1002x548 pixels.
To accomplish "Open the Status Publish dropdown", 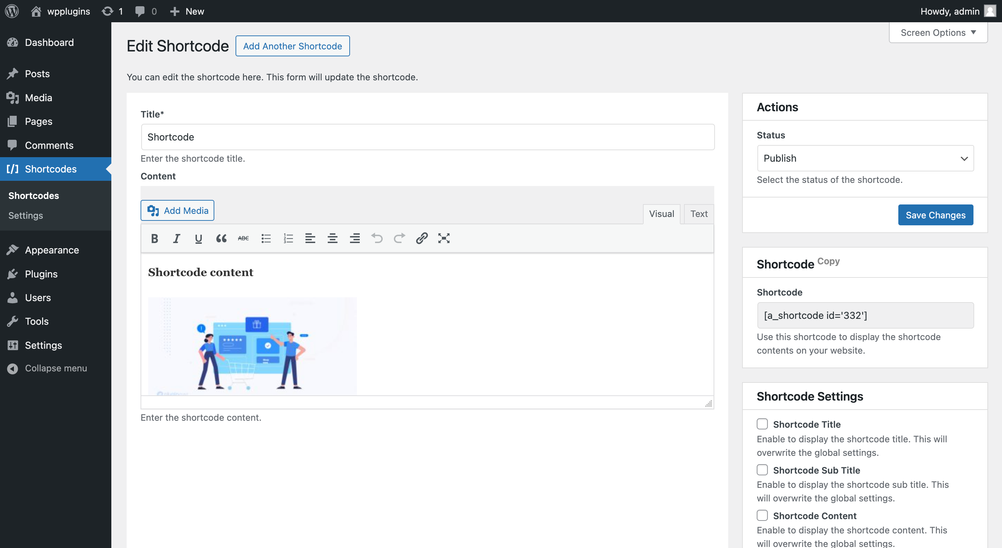I will coord(865,158).
